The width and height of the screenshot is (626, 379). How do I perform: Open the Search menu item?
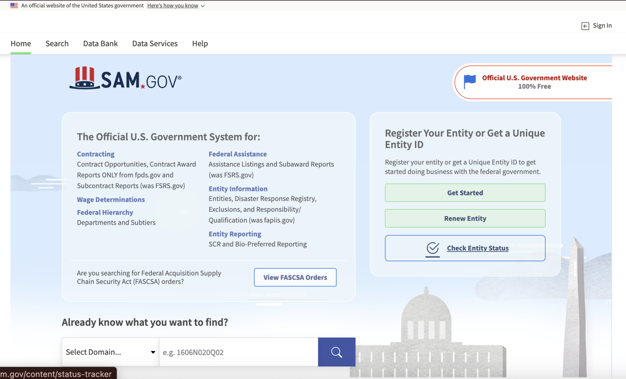pos(57,44)
